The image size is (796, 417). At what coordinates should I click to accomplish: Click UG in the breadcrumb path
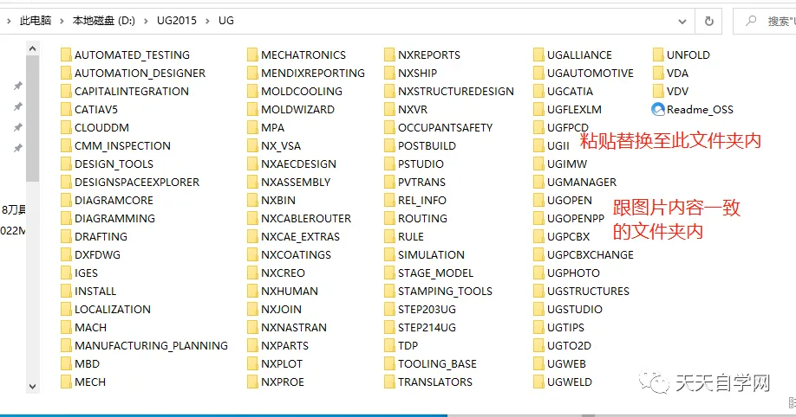tap(226, 21)
